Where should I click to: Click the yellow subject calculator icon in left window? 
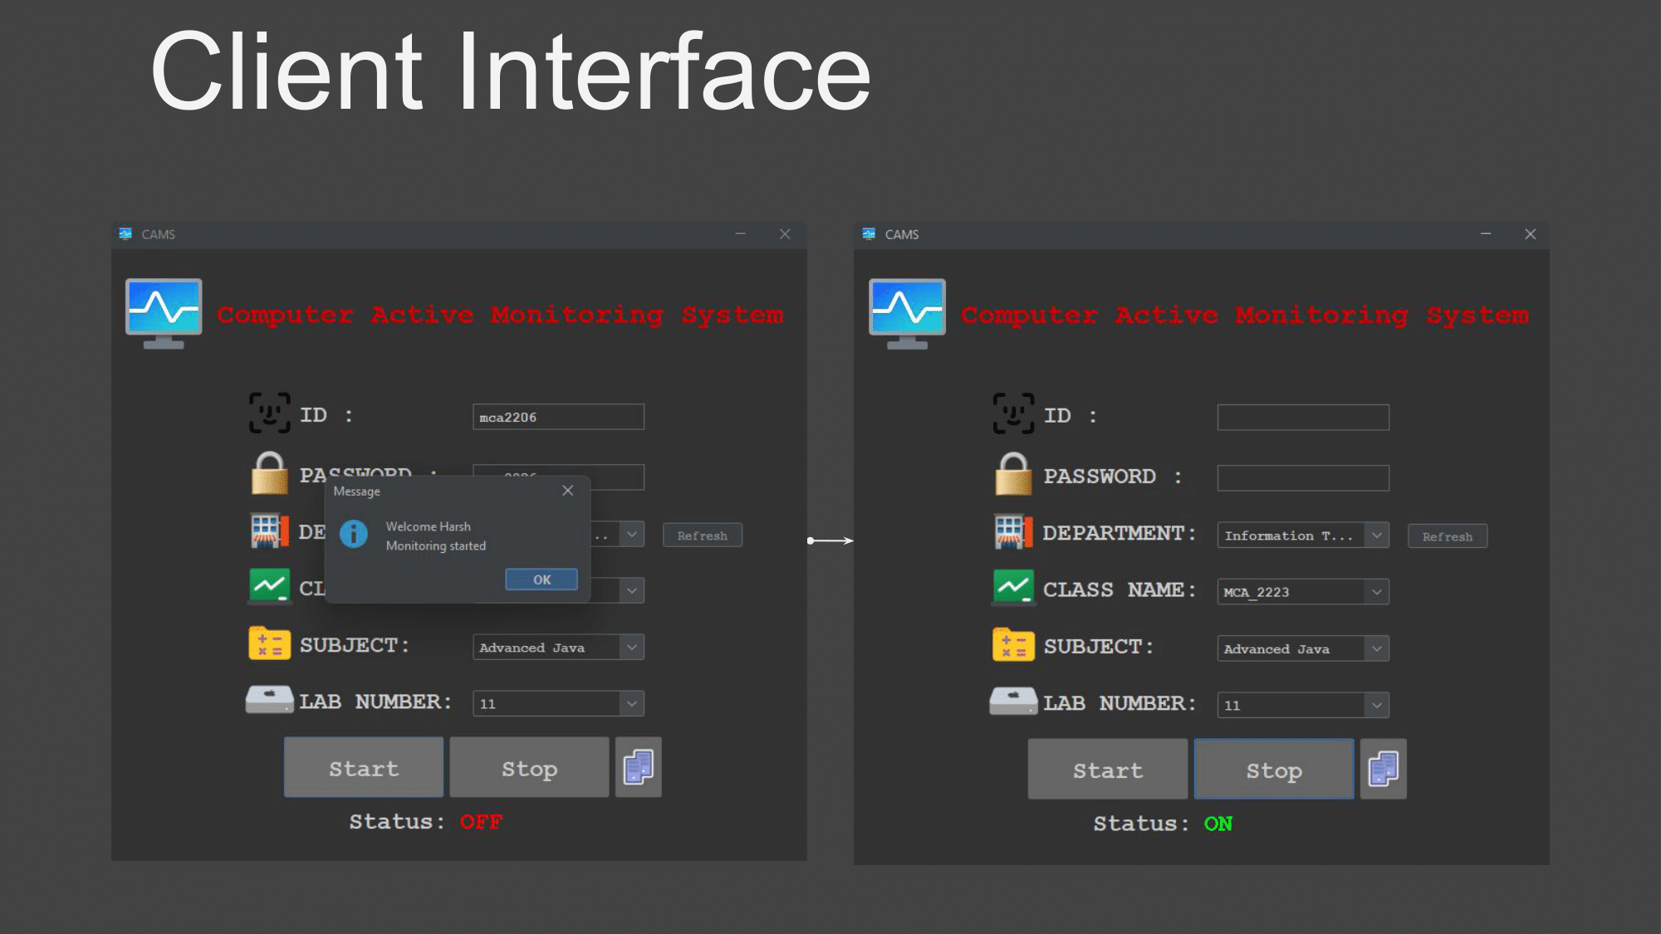pyautogui.click(x=269, y=644)
